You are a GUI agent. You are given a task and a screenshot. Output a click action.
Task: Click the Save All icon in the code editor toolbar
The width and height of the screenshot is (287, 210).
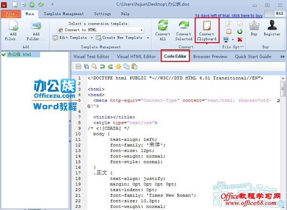pos(86,66)
